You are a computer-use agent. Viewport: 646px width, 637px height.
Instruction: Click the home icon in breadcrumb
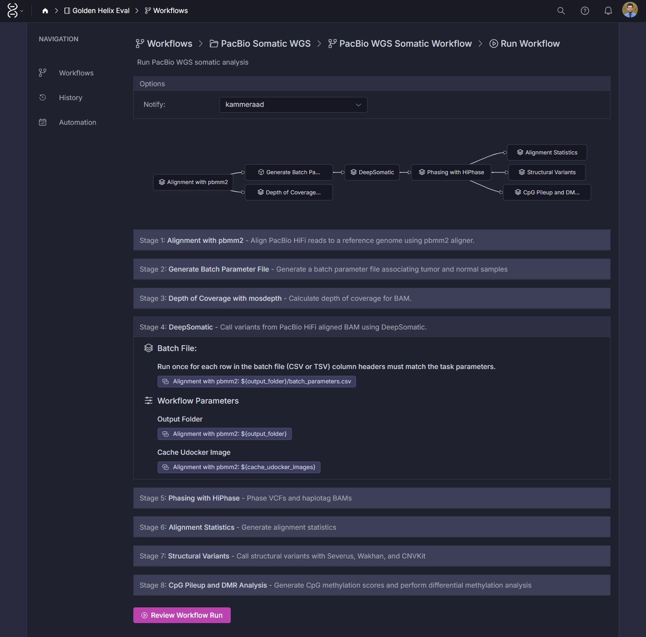[45, 11]
